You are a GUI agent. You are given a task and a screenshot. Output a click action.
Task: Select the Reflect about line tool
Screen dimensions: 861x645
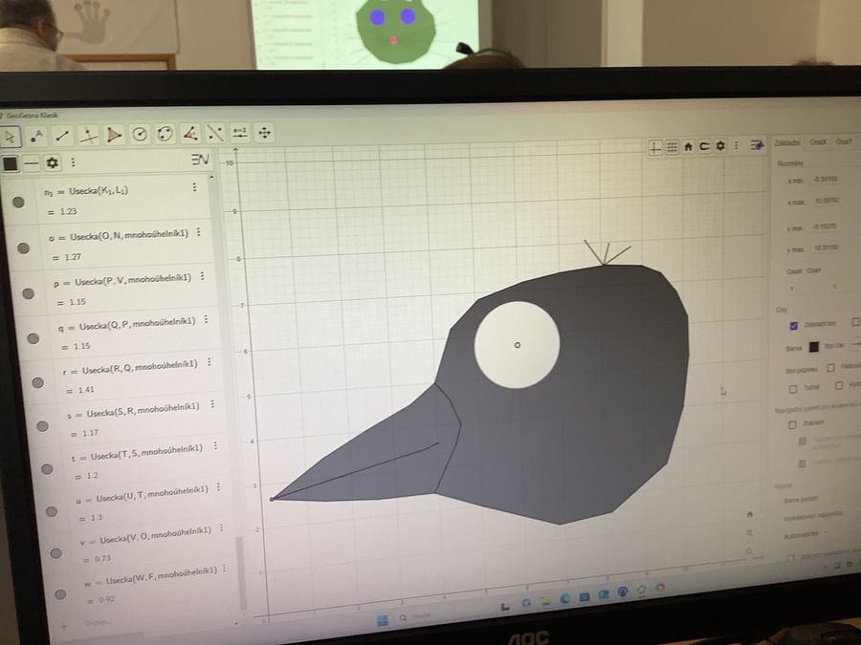(x=215, y=133)
